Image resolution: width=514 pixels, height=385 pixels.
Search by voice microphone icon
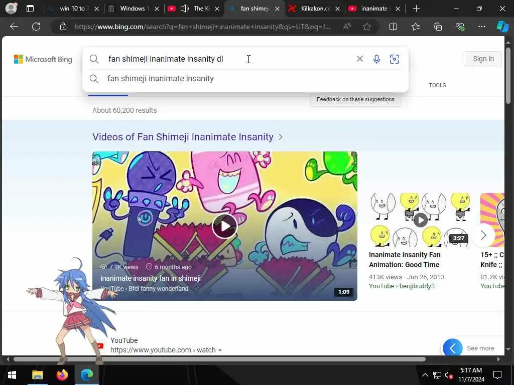pyautogui.click(x=376, y=59)
